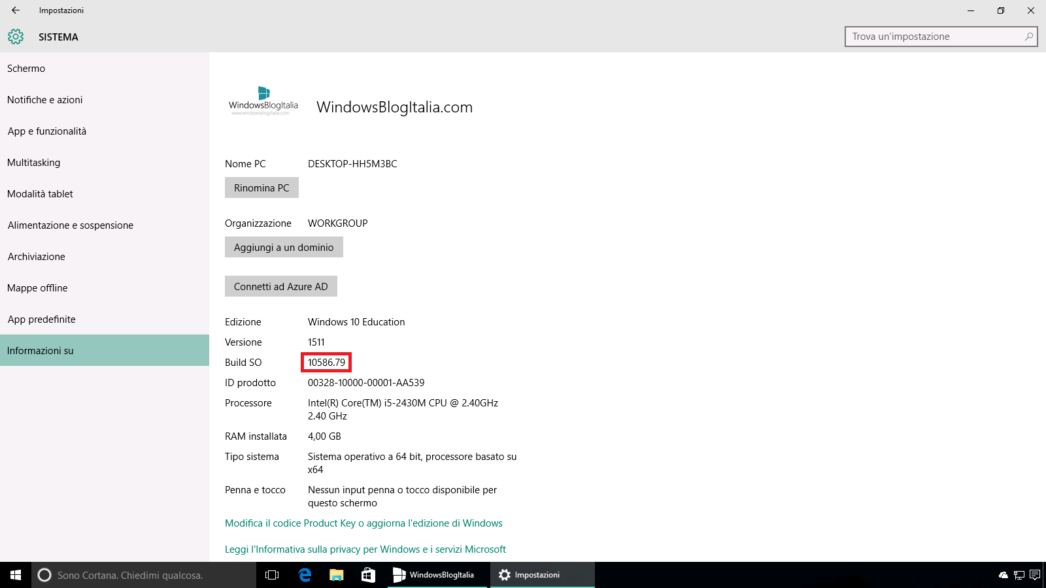Open Modifica il codice Product Key link
The image size is (1046, 588).
(x=363, y=523)
